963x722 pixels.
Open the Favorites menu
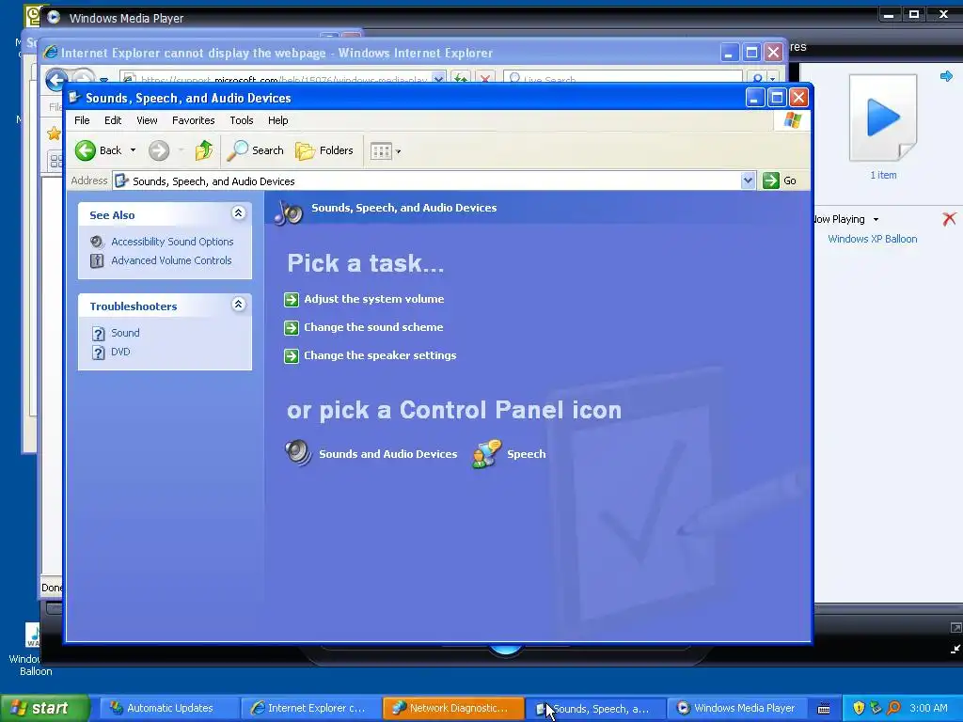[x=194, y=120]
